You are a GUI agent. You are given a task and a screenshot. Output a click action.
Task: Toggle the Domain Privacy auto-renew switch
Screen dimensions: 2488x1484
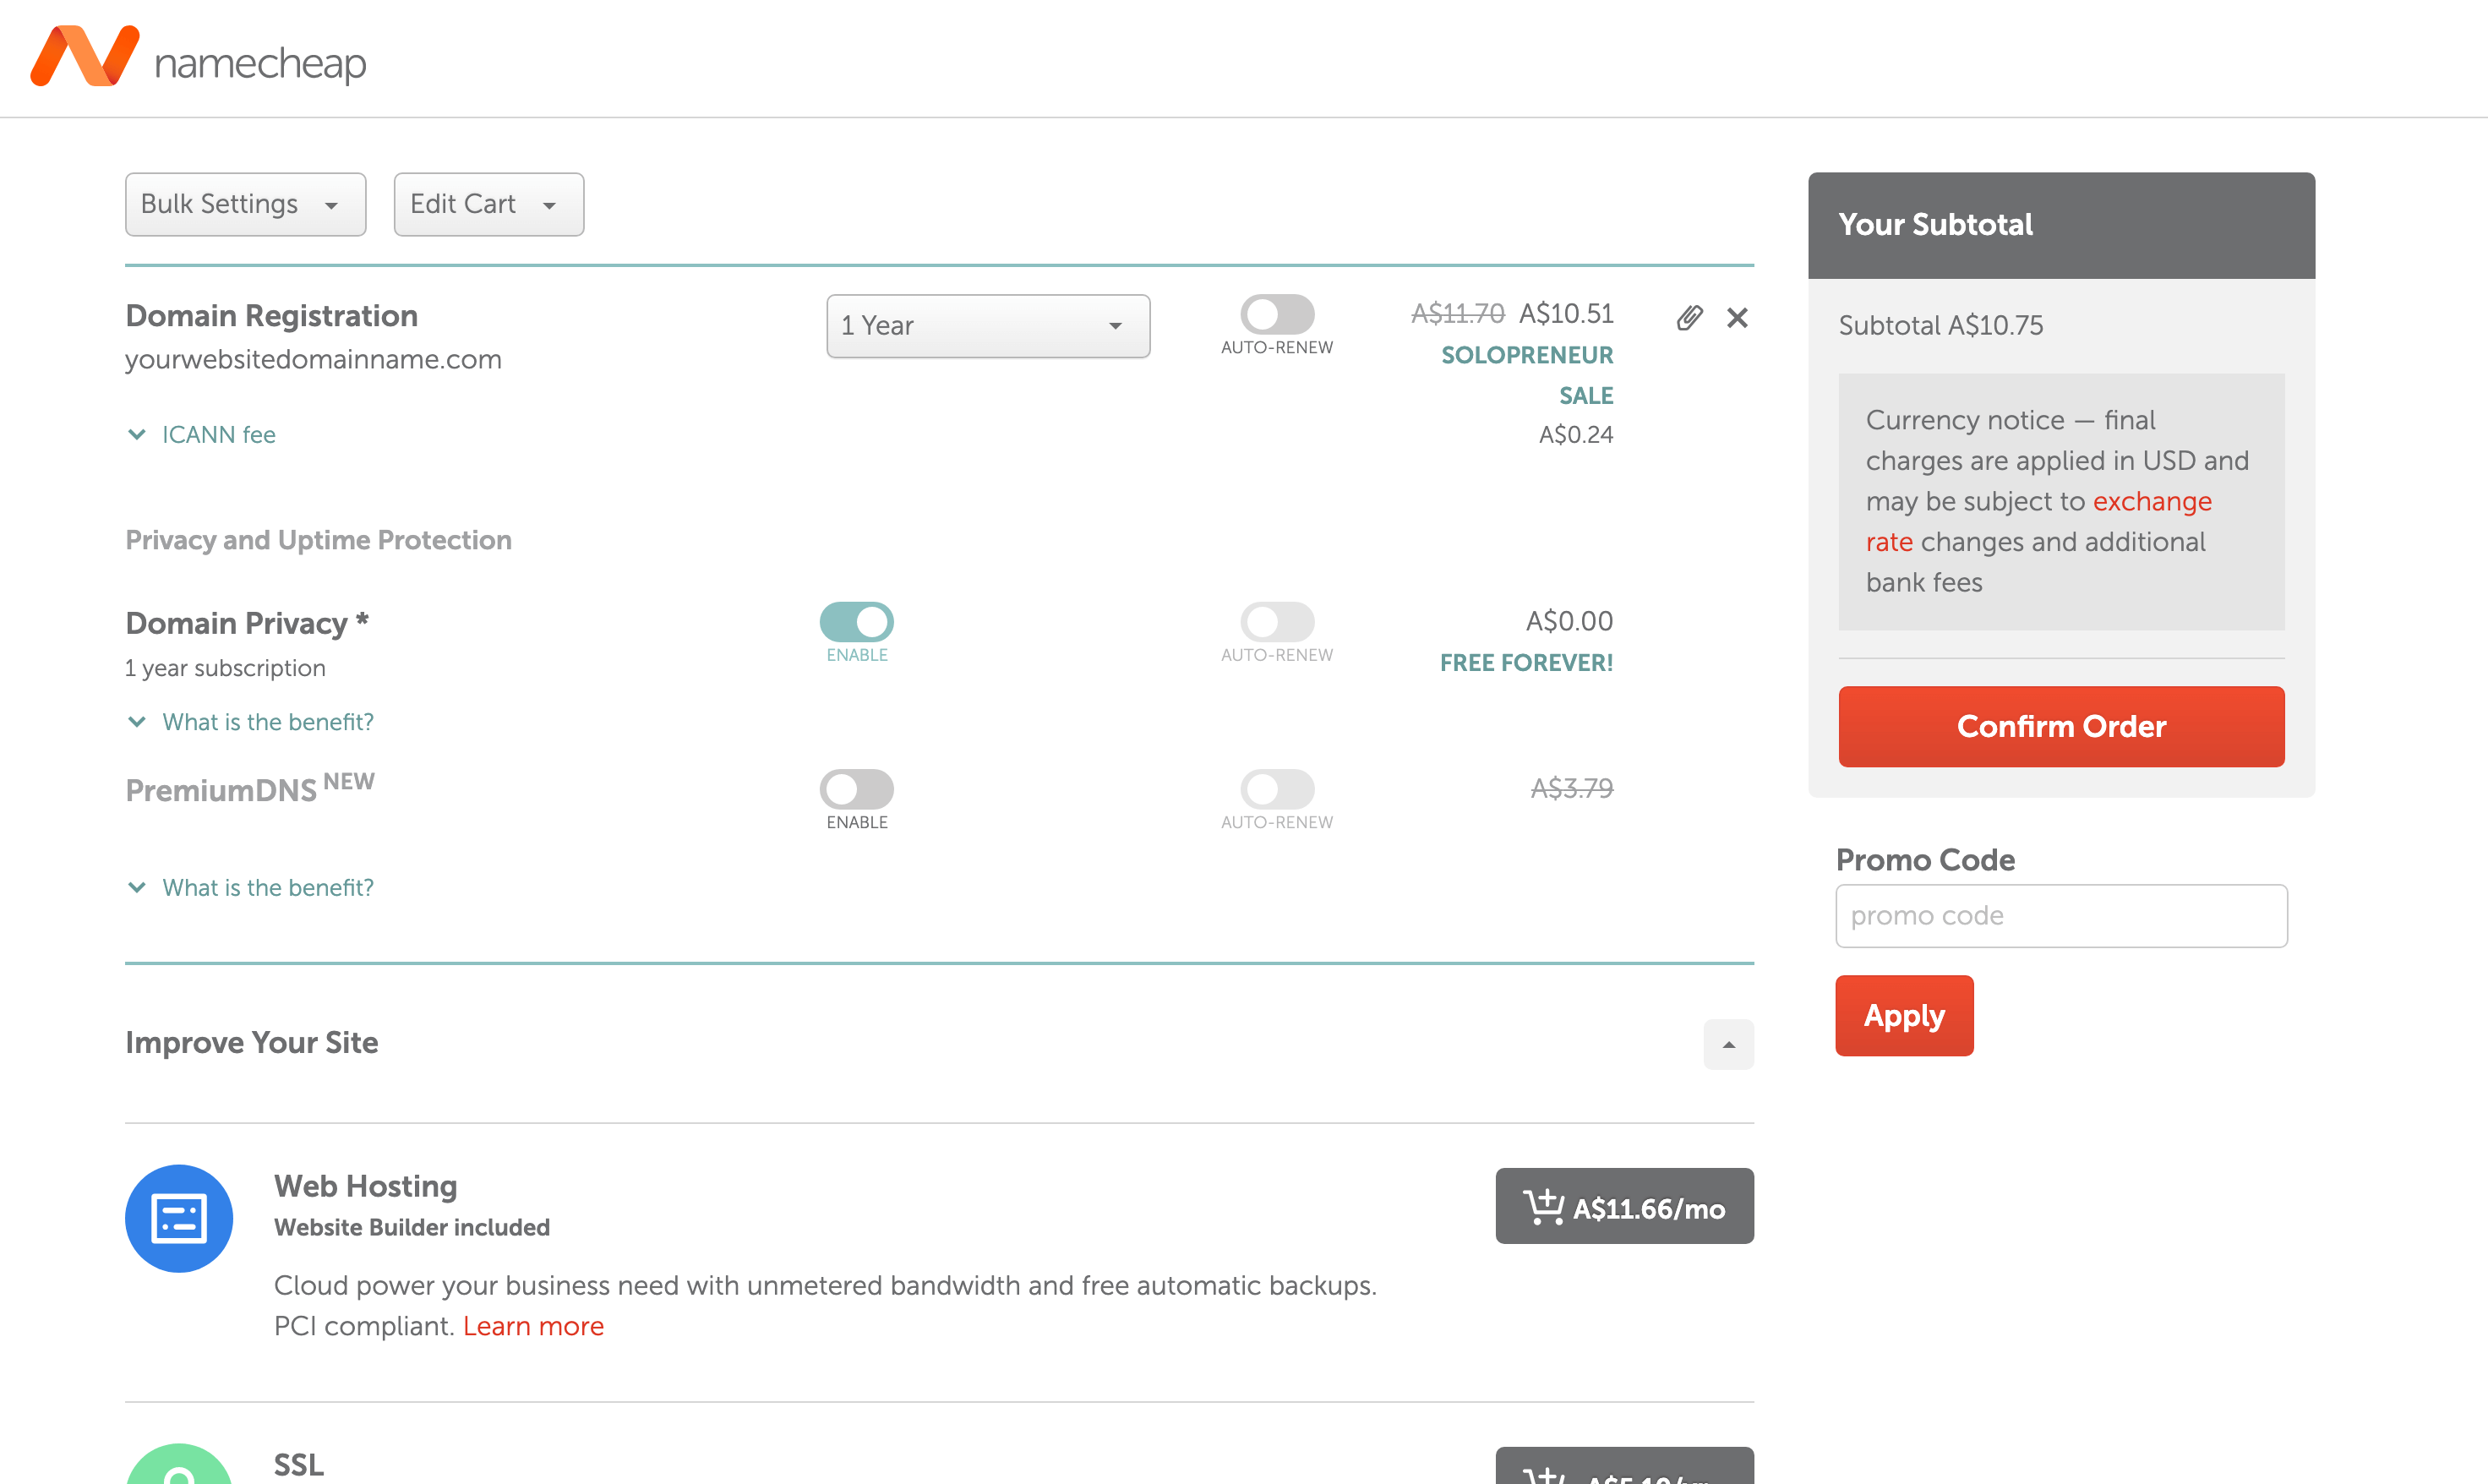click(x=1277, y=622)
